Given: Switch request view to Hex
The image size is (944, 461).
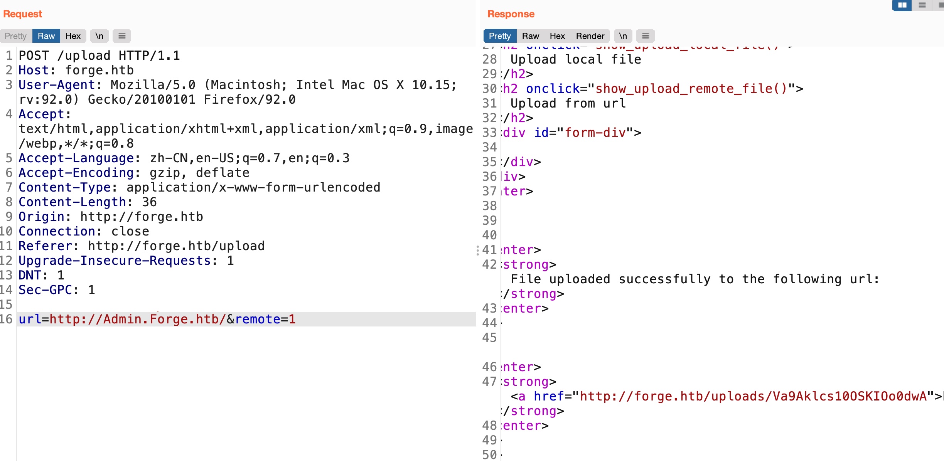Looking at the screenshot, I should pyautogui.click(x=73, y=36).
